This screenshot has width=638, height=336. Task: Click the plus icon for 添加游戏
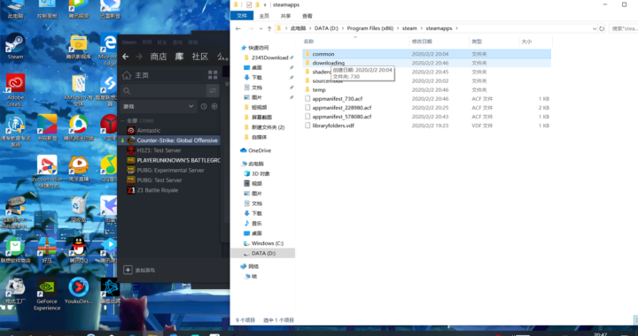click(128, 270)
